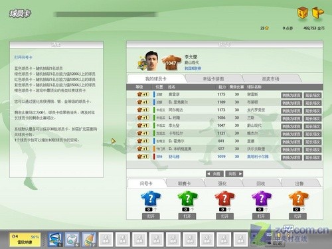Click the last empty item slot in bottom bar
332x249 pixels.
pos(240,239)
